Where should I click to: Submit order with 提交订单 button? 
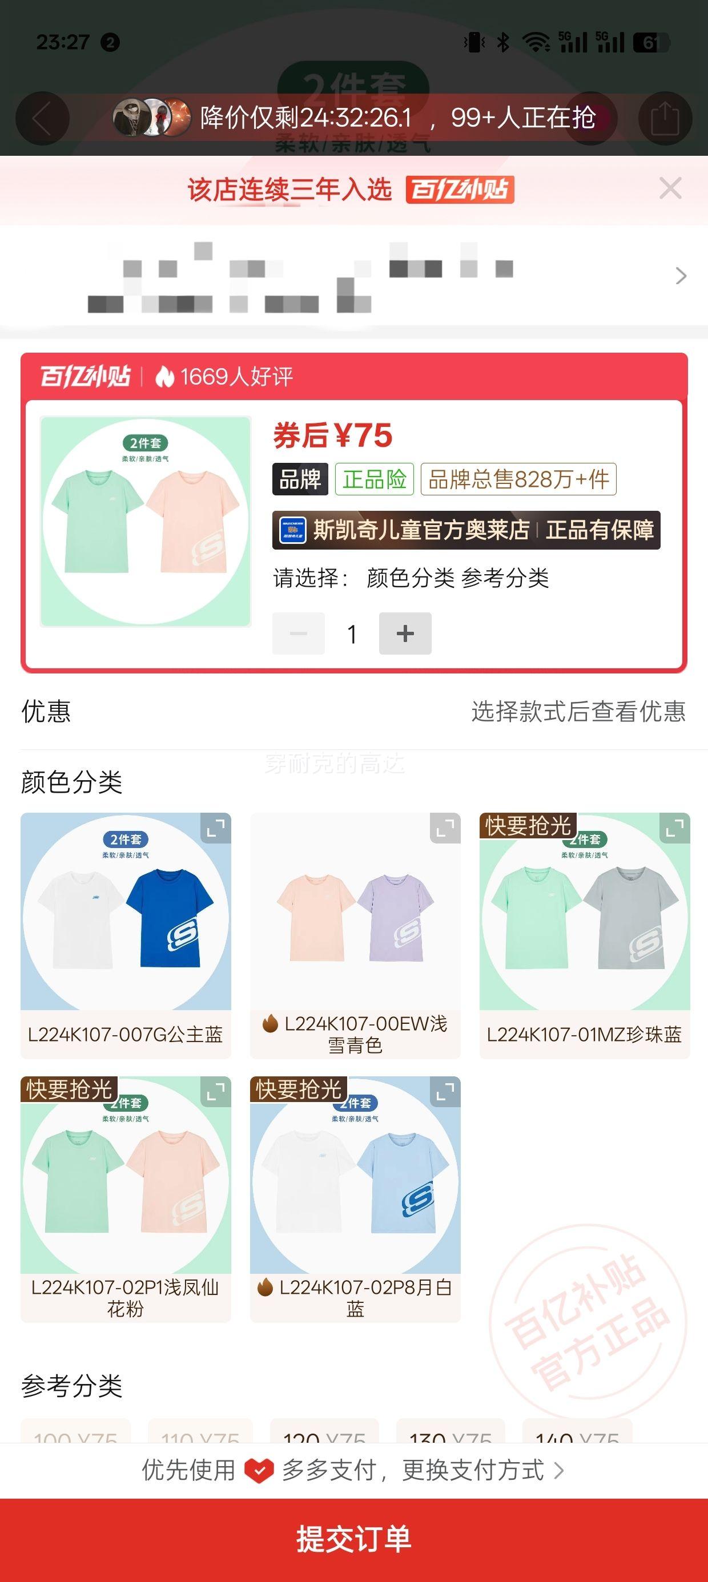click(354, 1540)
